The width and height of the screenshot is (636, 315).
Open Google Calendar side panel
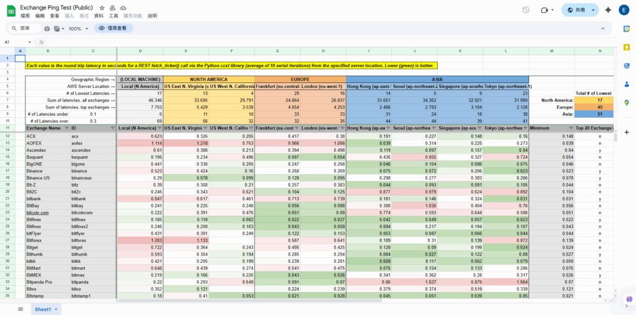(x=627, y=29)
